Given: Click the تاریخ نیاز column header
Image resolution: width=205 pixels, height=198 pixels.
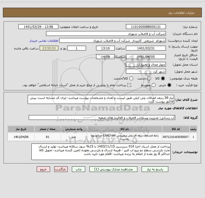Looking at the screenshot, I should point(21,129).
